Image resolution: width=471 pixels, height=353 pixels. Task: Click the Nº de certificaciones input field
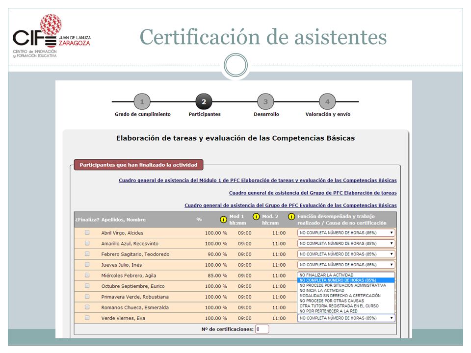coord(262,329)
